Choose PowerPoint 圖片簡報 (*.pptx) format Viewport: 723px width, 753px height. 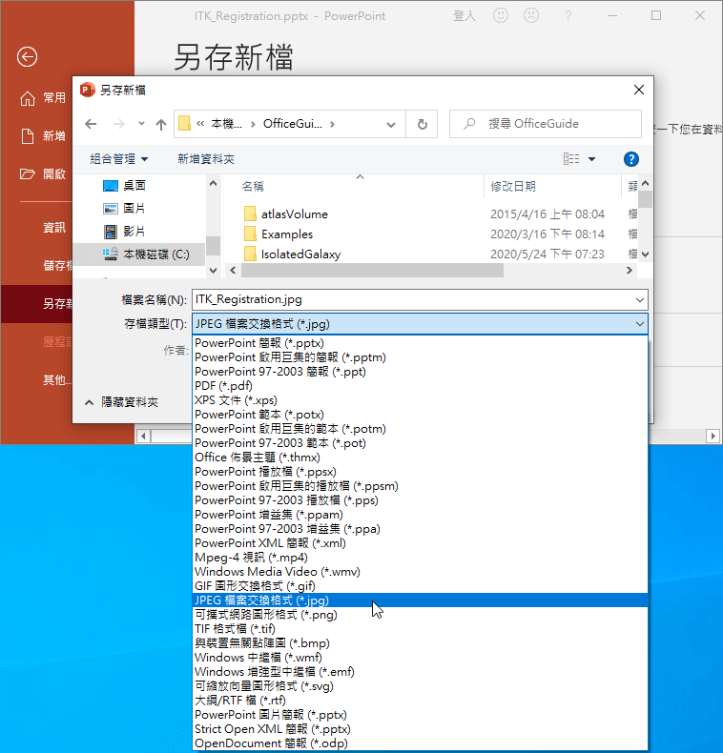(420, 715)
